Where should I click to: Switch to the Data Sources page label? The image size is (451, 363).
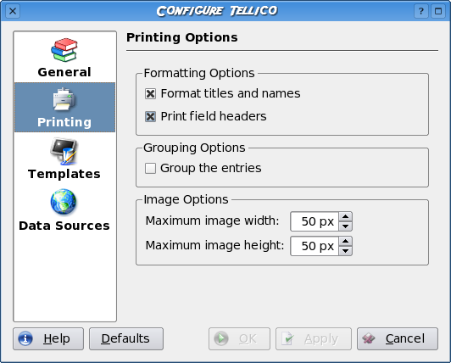64,226
